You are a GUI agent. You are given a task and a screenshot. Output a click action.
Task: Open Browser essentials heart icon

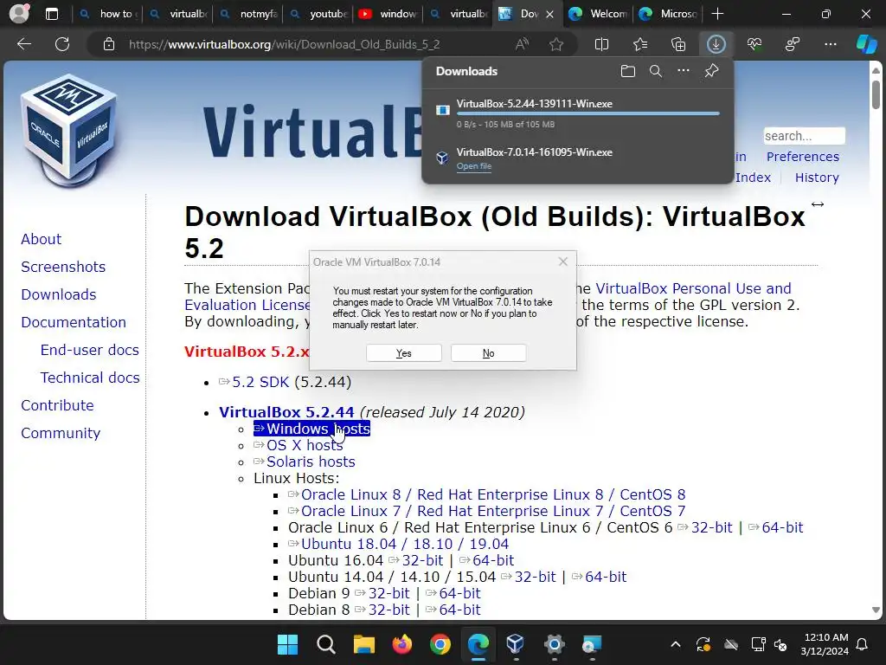pos(754,44)
